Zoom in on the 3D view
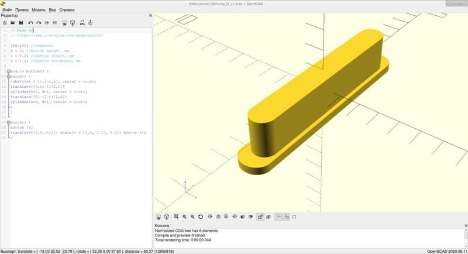468x254 pixels. point(184,217)
